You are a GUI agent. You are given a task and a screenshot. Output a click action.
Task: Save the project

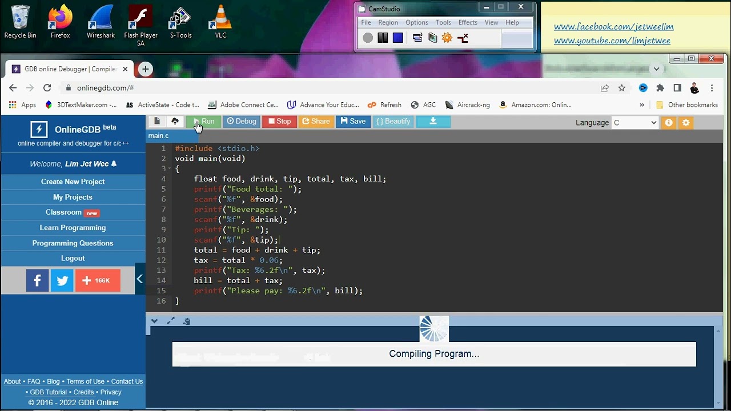353,121
